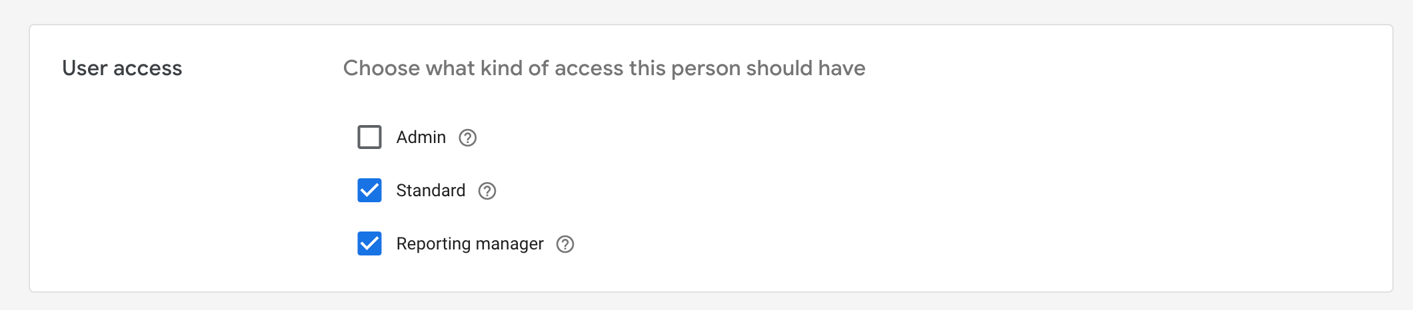The width and height of the screenshot is (1413, 310).
Task: Uncheck the Standard access checkbox
Action: pyautogui.click(x=370, y=190)
